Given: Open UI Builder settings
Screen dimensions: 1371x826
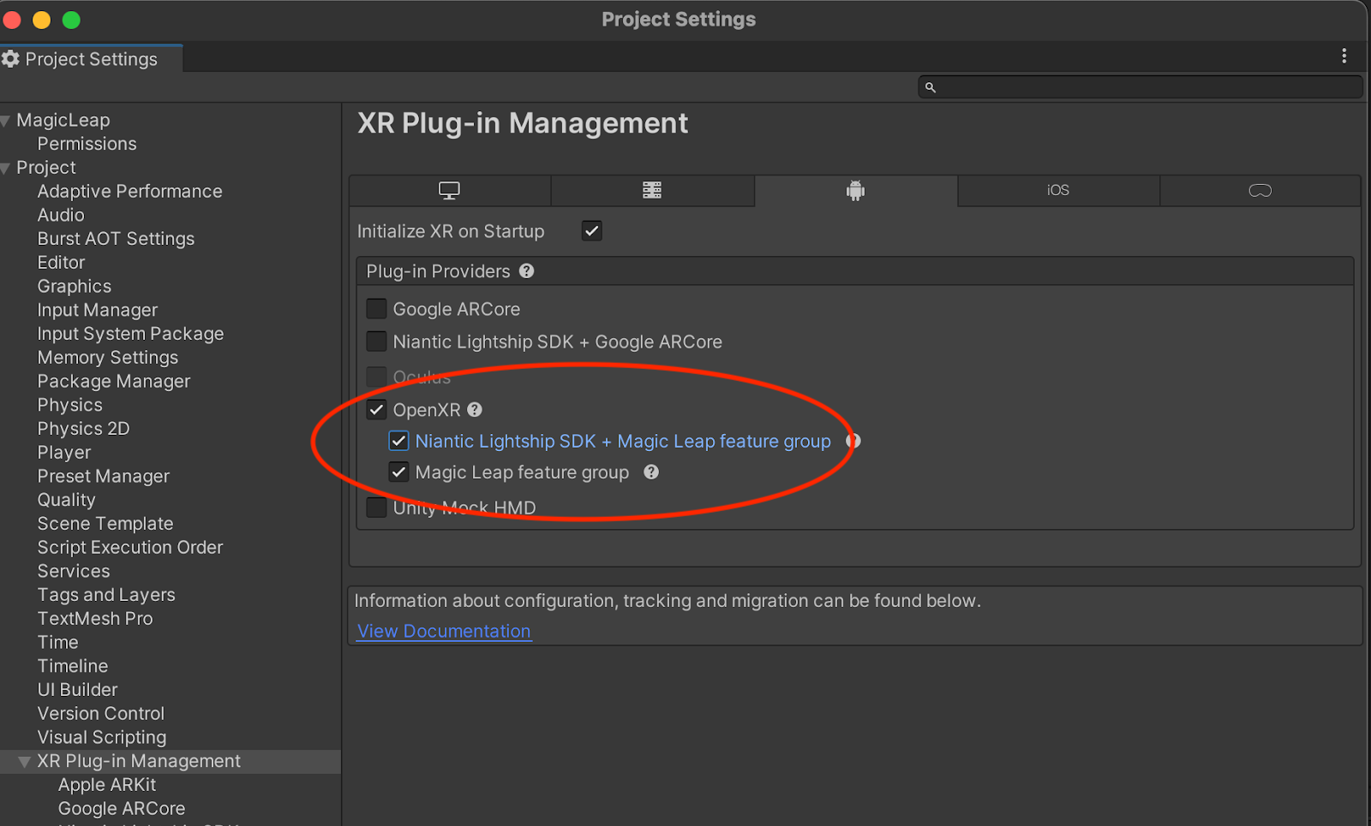Looking at the screenshot, I should 77,690.
